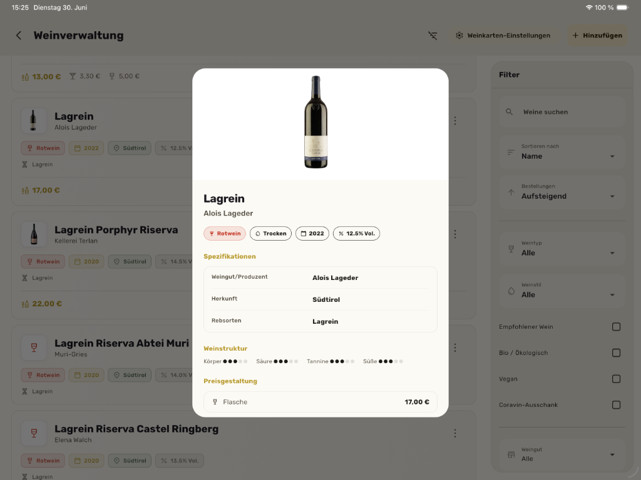Click the Alois Lageder value in Spezifikationen
Screen dimensions: 641x480
pyautogui.click(x=336, y=278)
